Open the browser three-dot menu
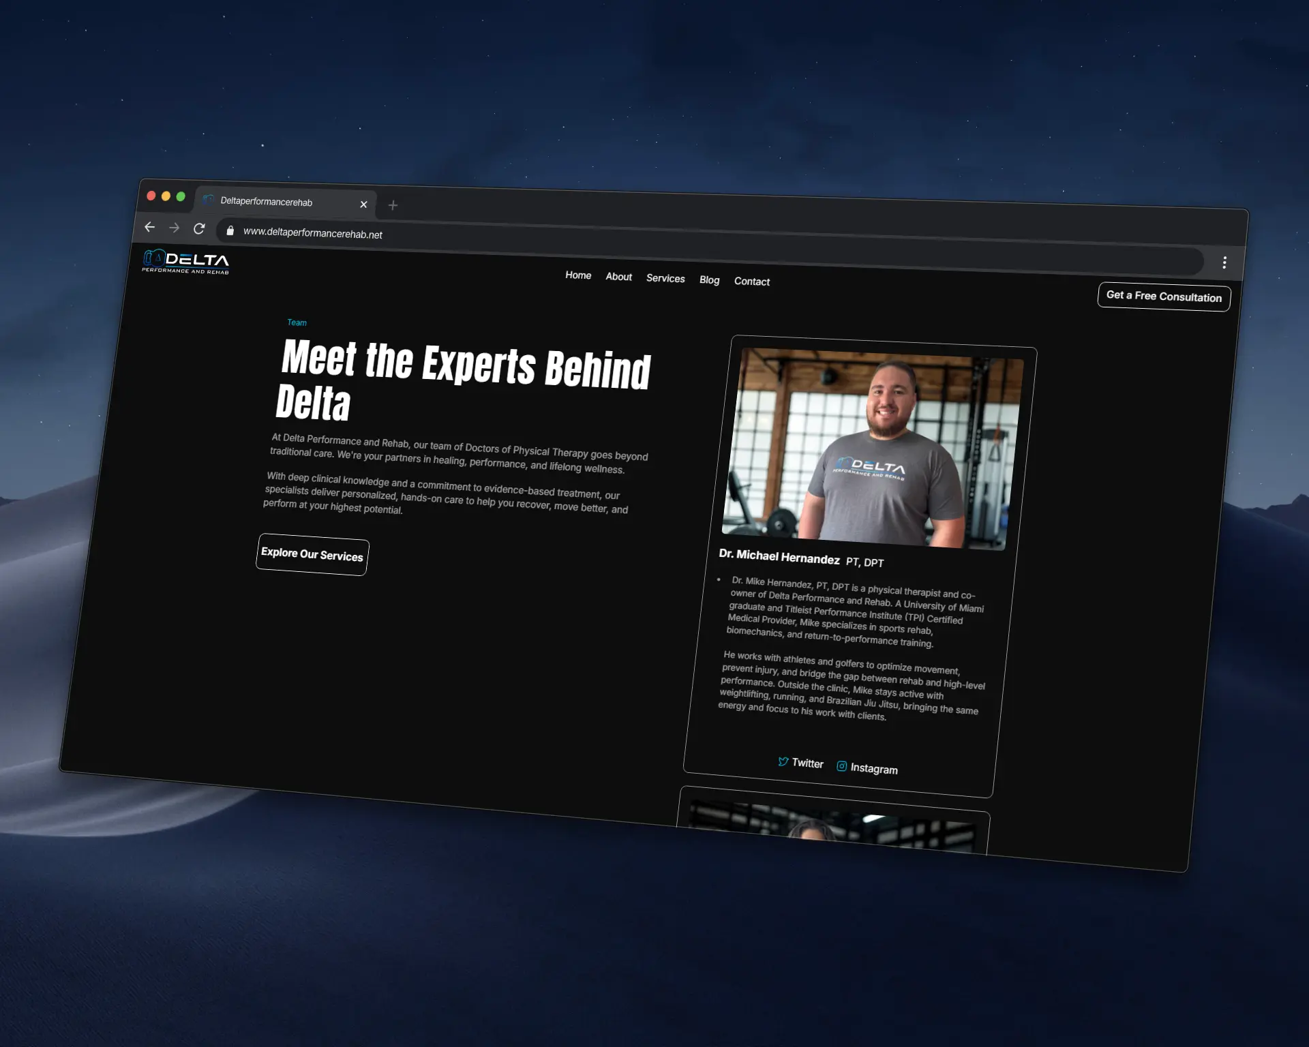 (1224, 262)
